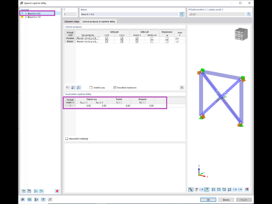Select list entry 1 Brace K = 0.5
The image size is (272, 204).
coord(40,13)
